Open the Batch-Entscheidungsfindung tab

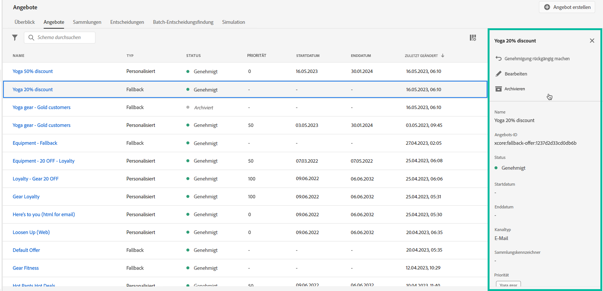pos(183,22)
